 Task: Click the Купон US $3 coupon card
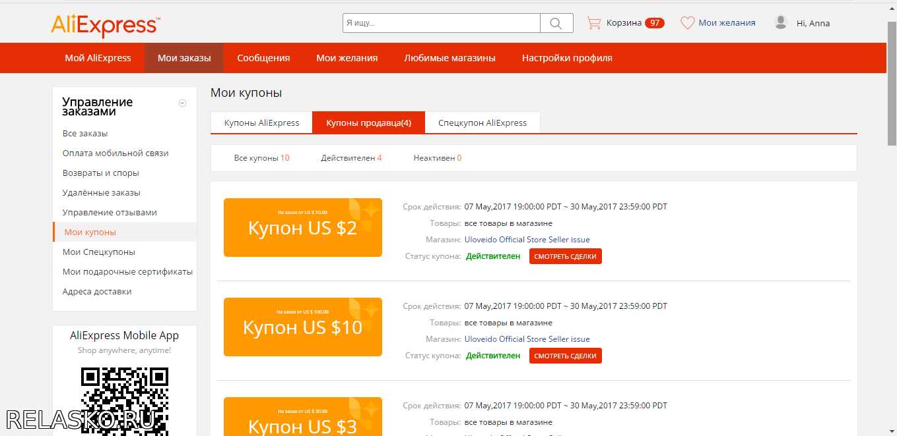pos(303,416)
